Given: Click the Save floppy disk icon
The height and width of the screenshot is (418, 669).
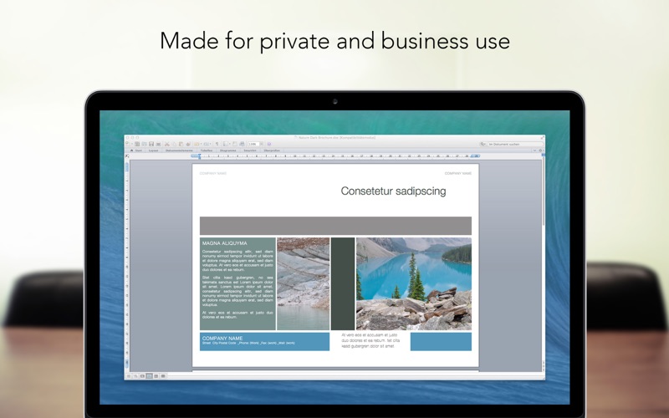Looking at the screenshot, I should coord(151,144).
